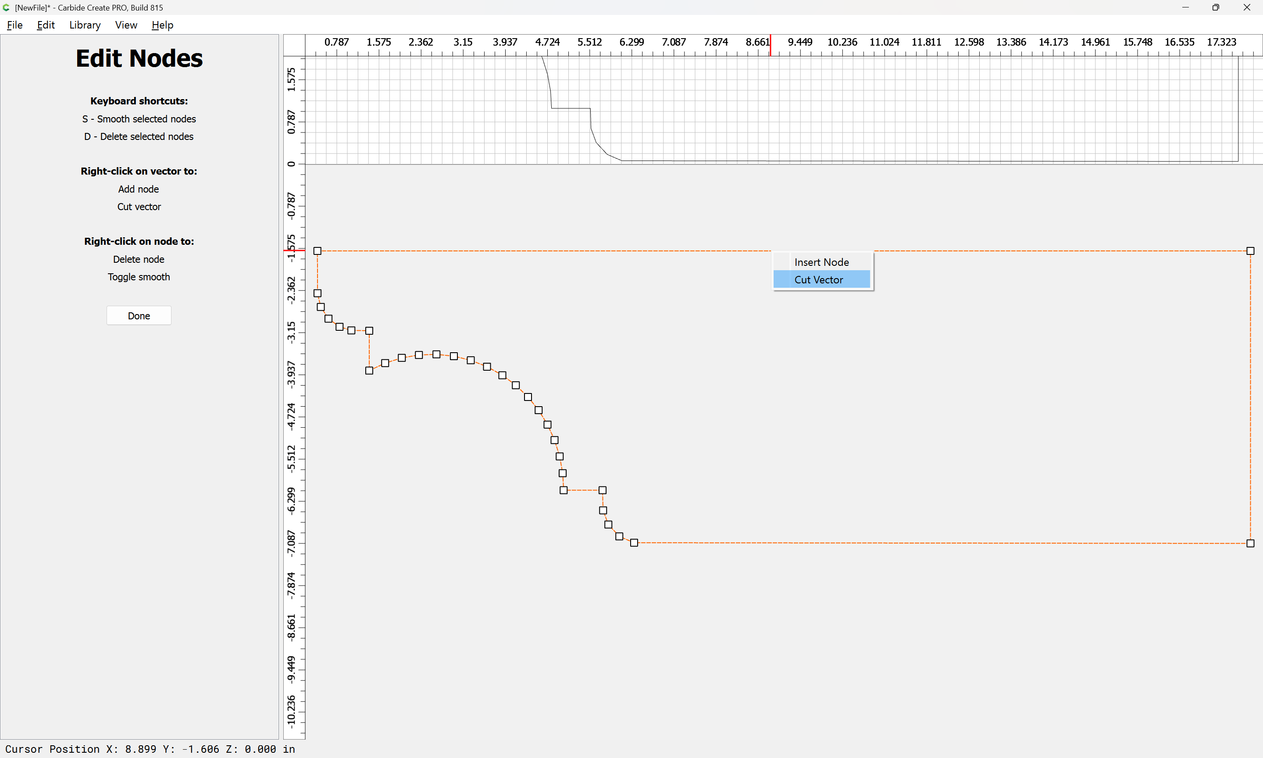Select the node where bottom horizontal line begins
This screenshot has width=1263, height=758.
[x=634, y=543]
